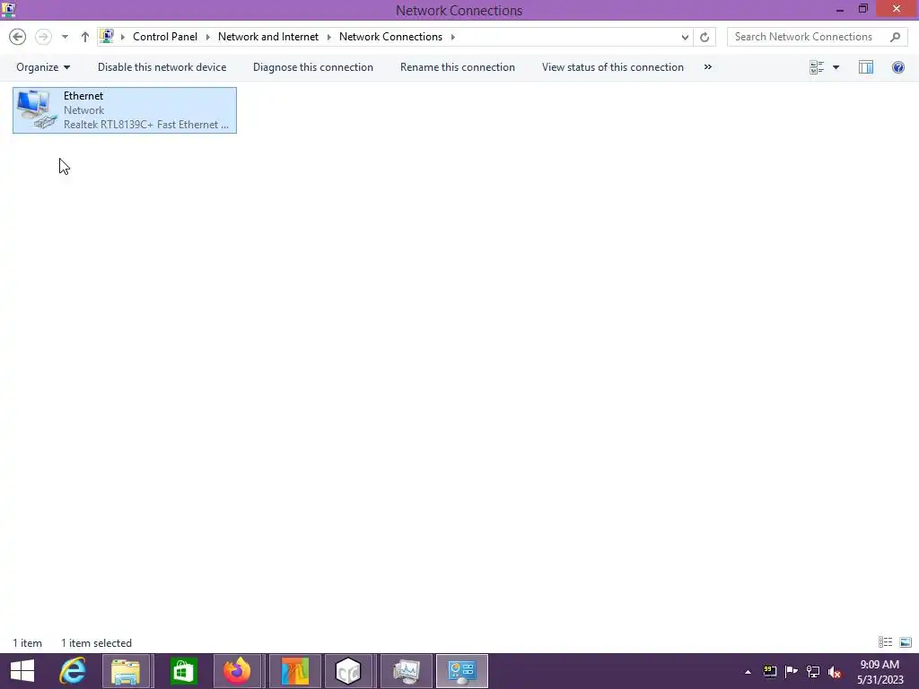Expand the arrow after Network and Internet

click(x=328, y=37)
